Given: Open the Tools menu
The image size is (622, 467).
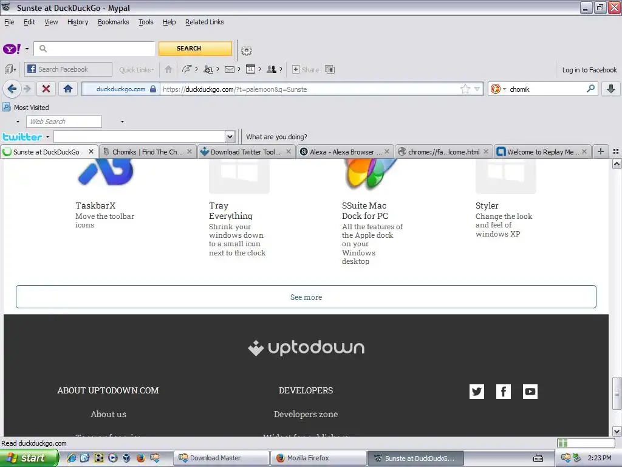Looking at the screenshot, I should click(146, 22).
